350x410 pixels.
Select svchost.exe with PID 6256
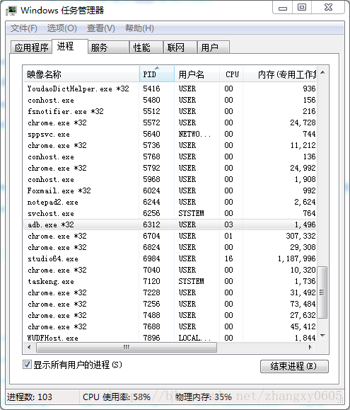tap(170, 213)
